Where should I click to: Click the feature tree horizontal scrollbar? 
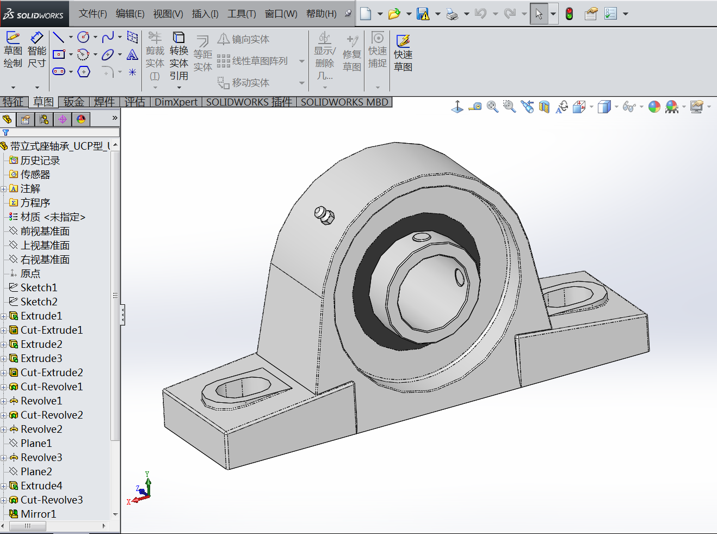[x=28, y=526]
